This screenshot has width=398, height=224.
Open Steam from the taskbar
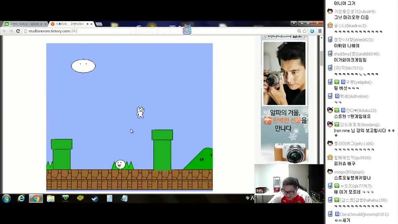pyautogui.click(x=95, y=198)
